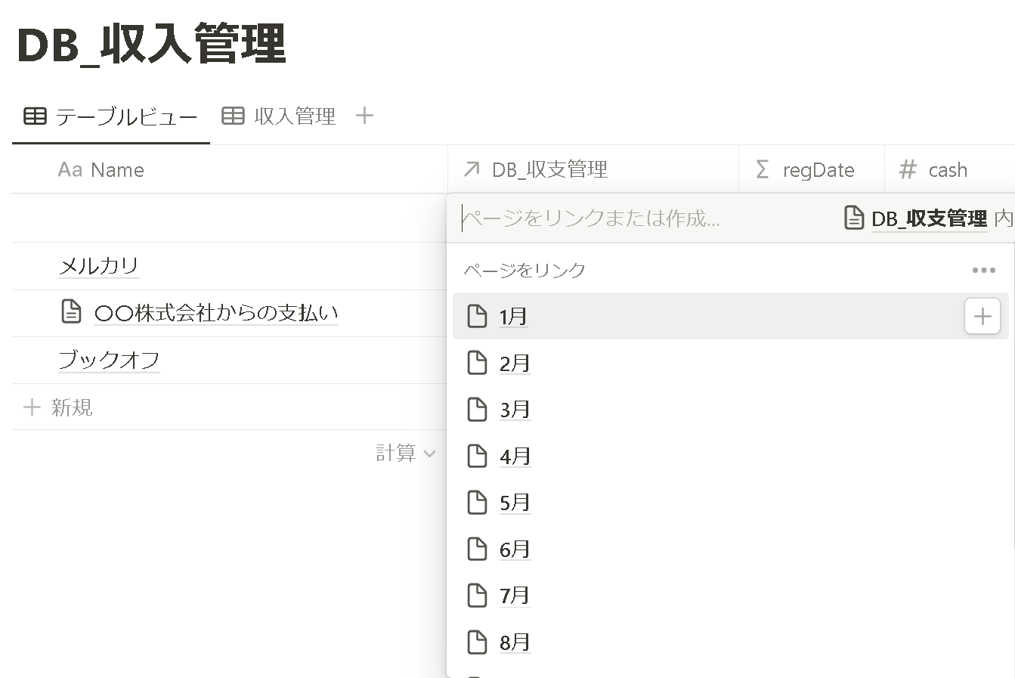The width and height of the screenshot is (1015, 678).
Task: Click the add view plus icon
Action: click(364, 116)
